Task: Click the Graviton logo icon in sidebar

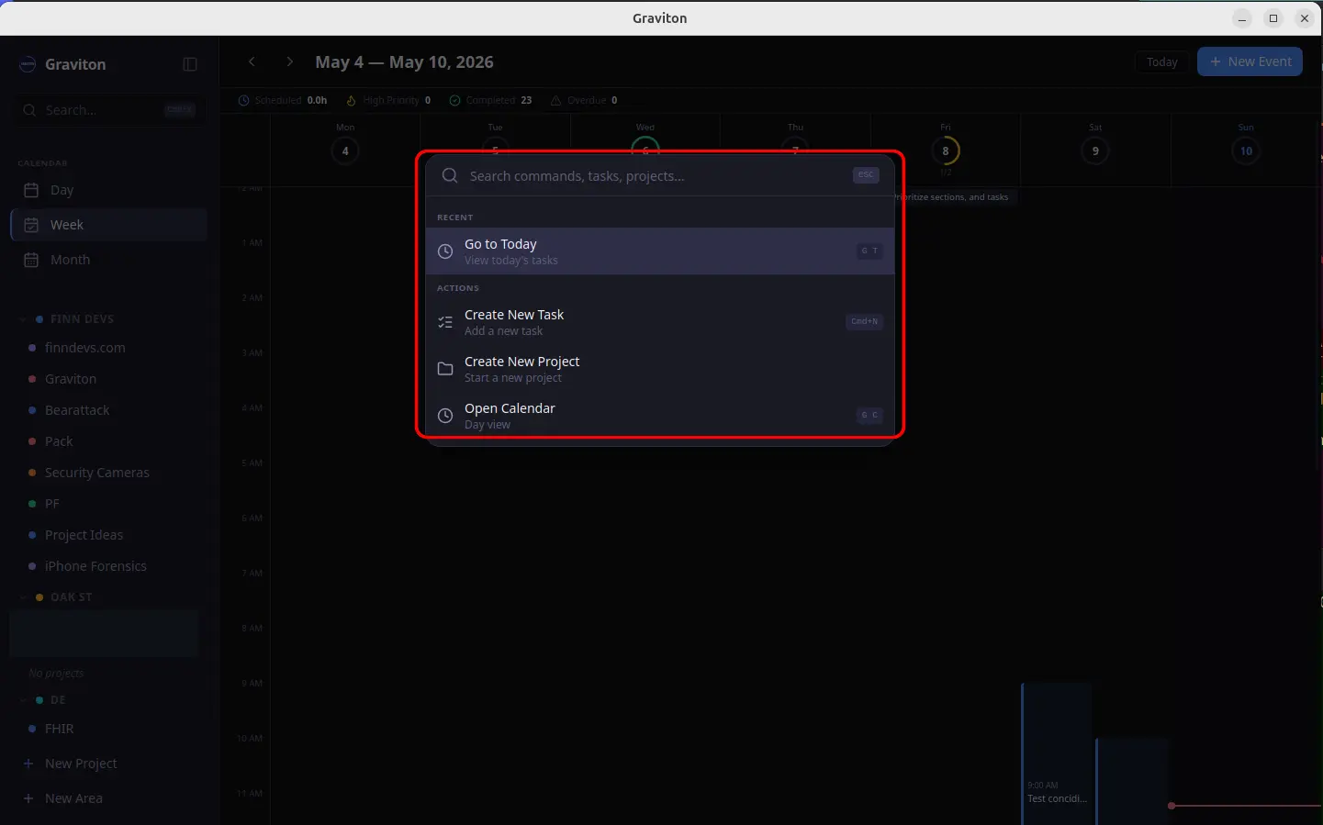Action: [28, 64]
